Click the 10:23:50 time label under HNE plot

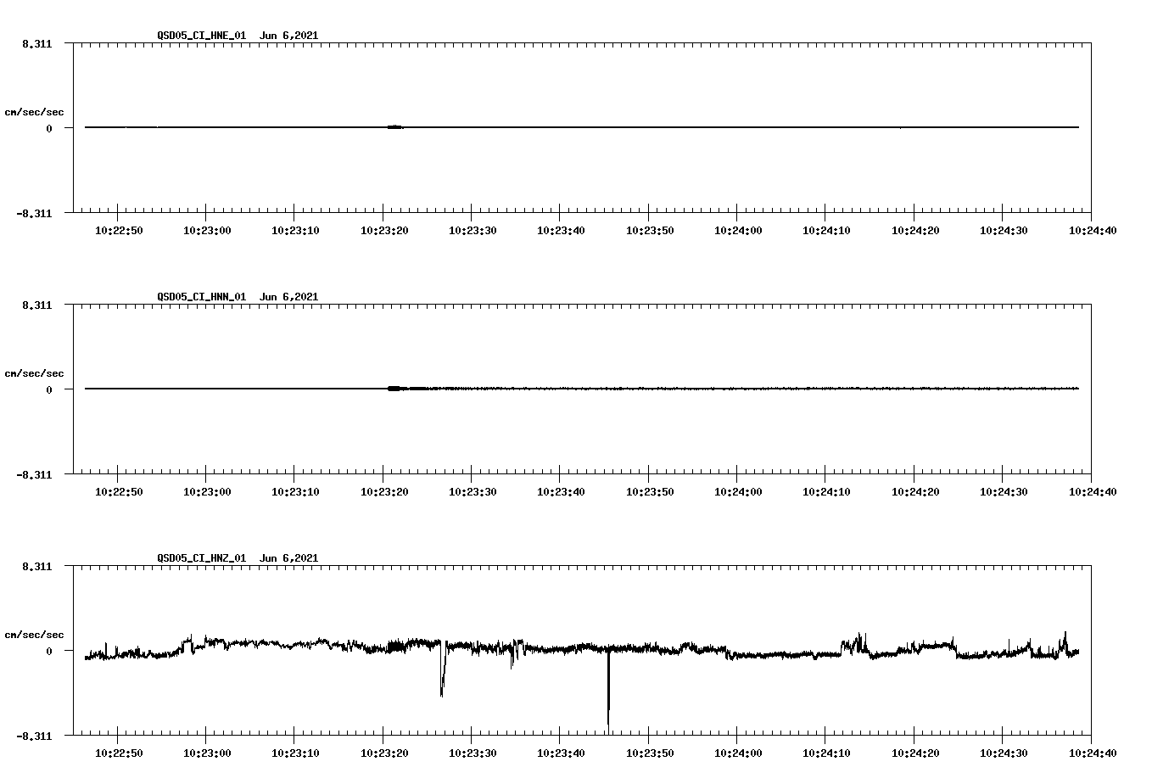coord(649,230)
